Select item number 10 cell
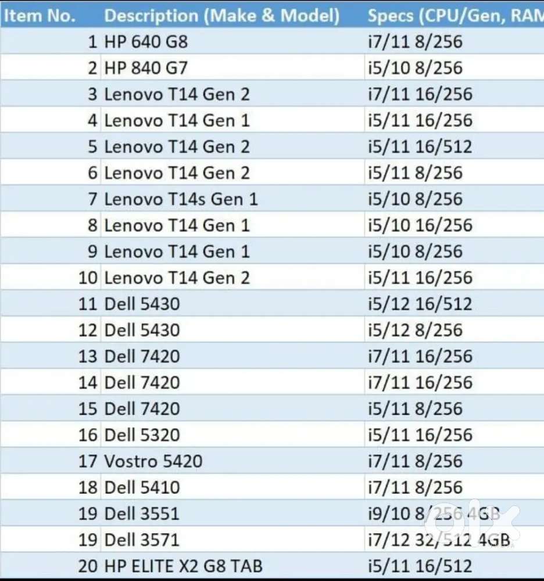The width and height of the screenshot is (544, 581). pyautogui.click(x=88, y=278)
